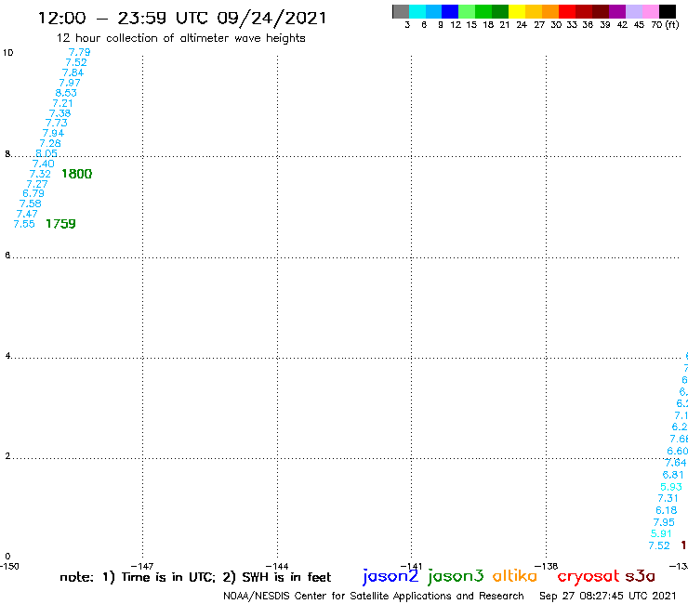Select wave height value 7.79
This screenshot has height=604, width=688.
pyautogui.click(x=79, y=52)
